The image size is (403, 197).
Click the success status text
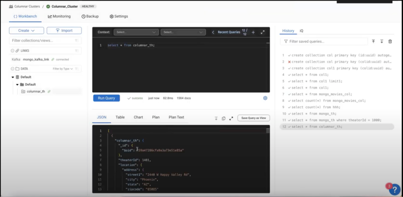coord(137,98)
